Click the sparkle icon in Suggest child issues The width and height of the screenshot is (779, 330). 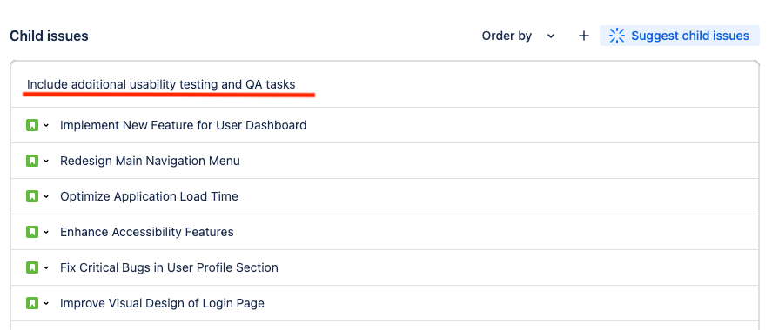click(616, 36)
